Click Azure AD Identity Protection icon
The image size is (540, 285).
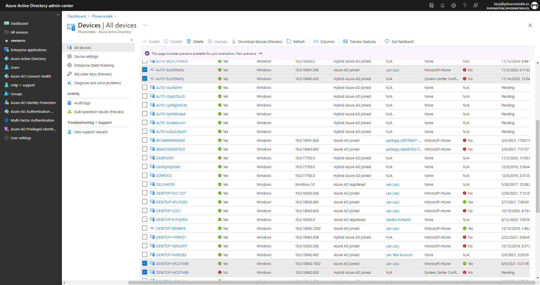click(7, 103)
